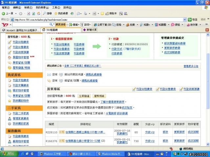
Task: Switch to the Mobile01 tab
Action: pyautogui.click(x=21, y=30)
